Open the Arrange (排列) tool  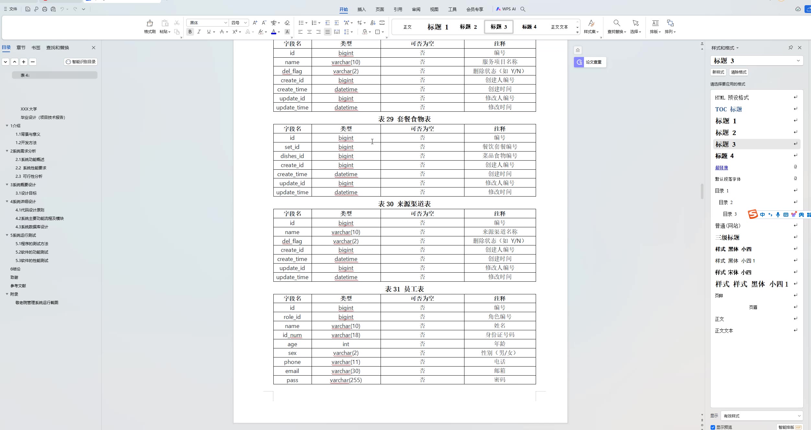click(x=670, y=27)
